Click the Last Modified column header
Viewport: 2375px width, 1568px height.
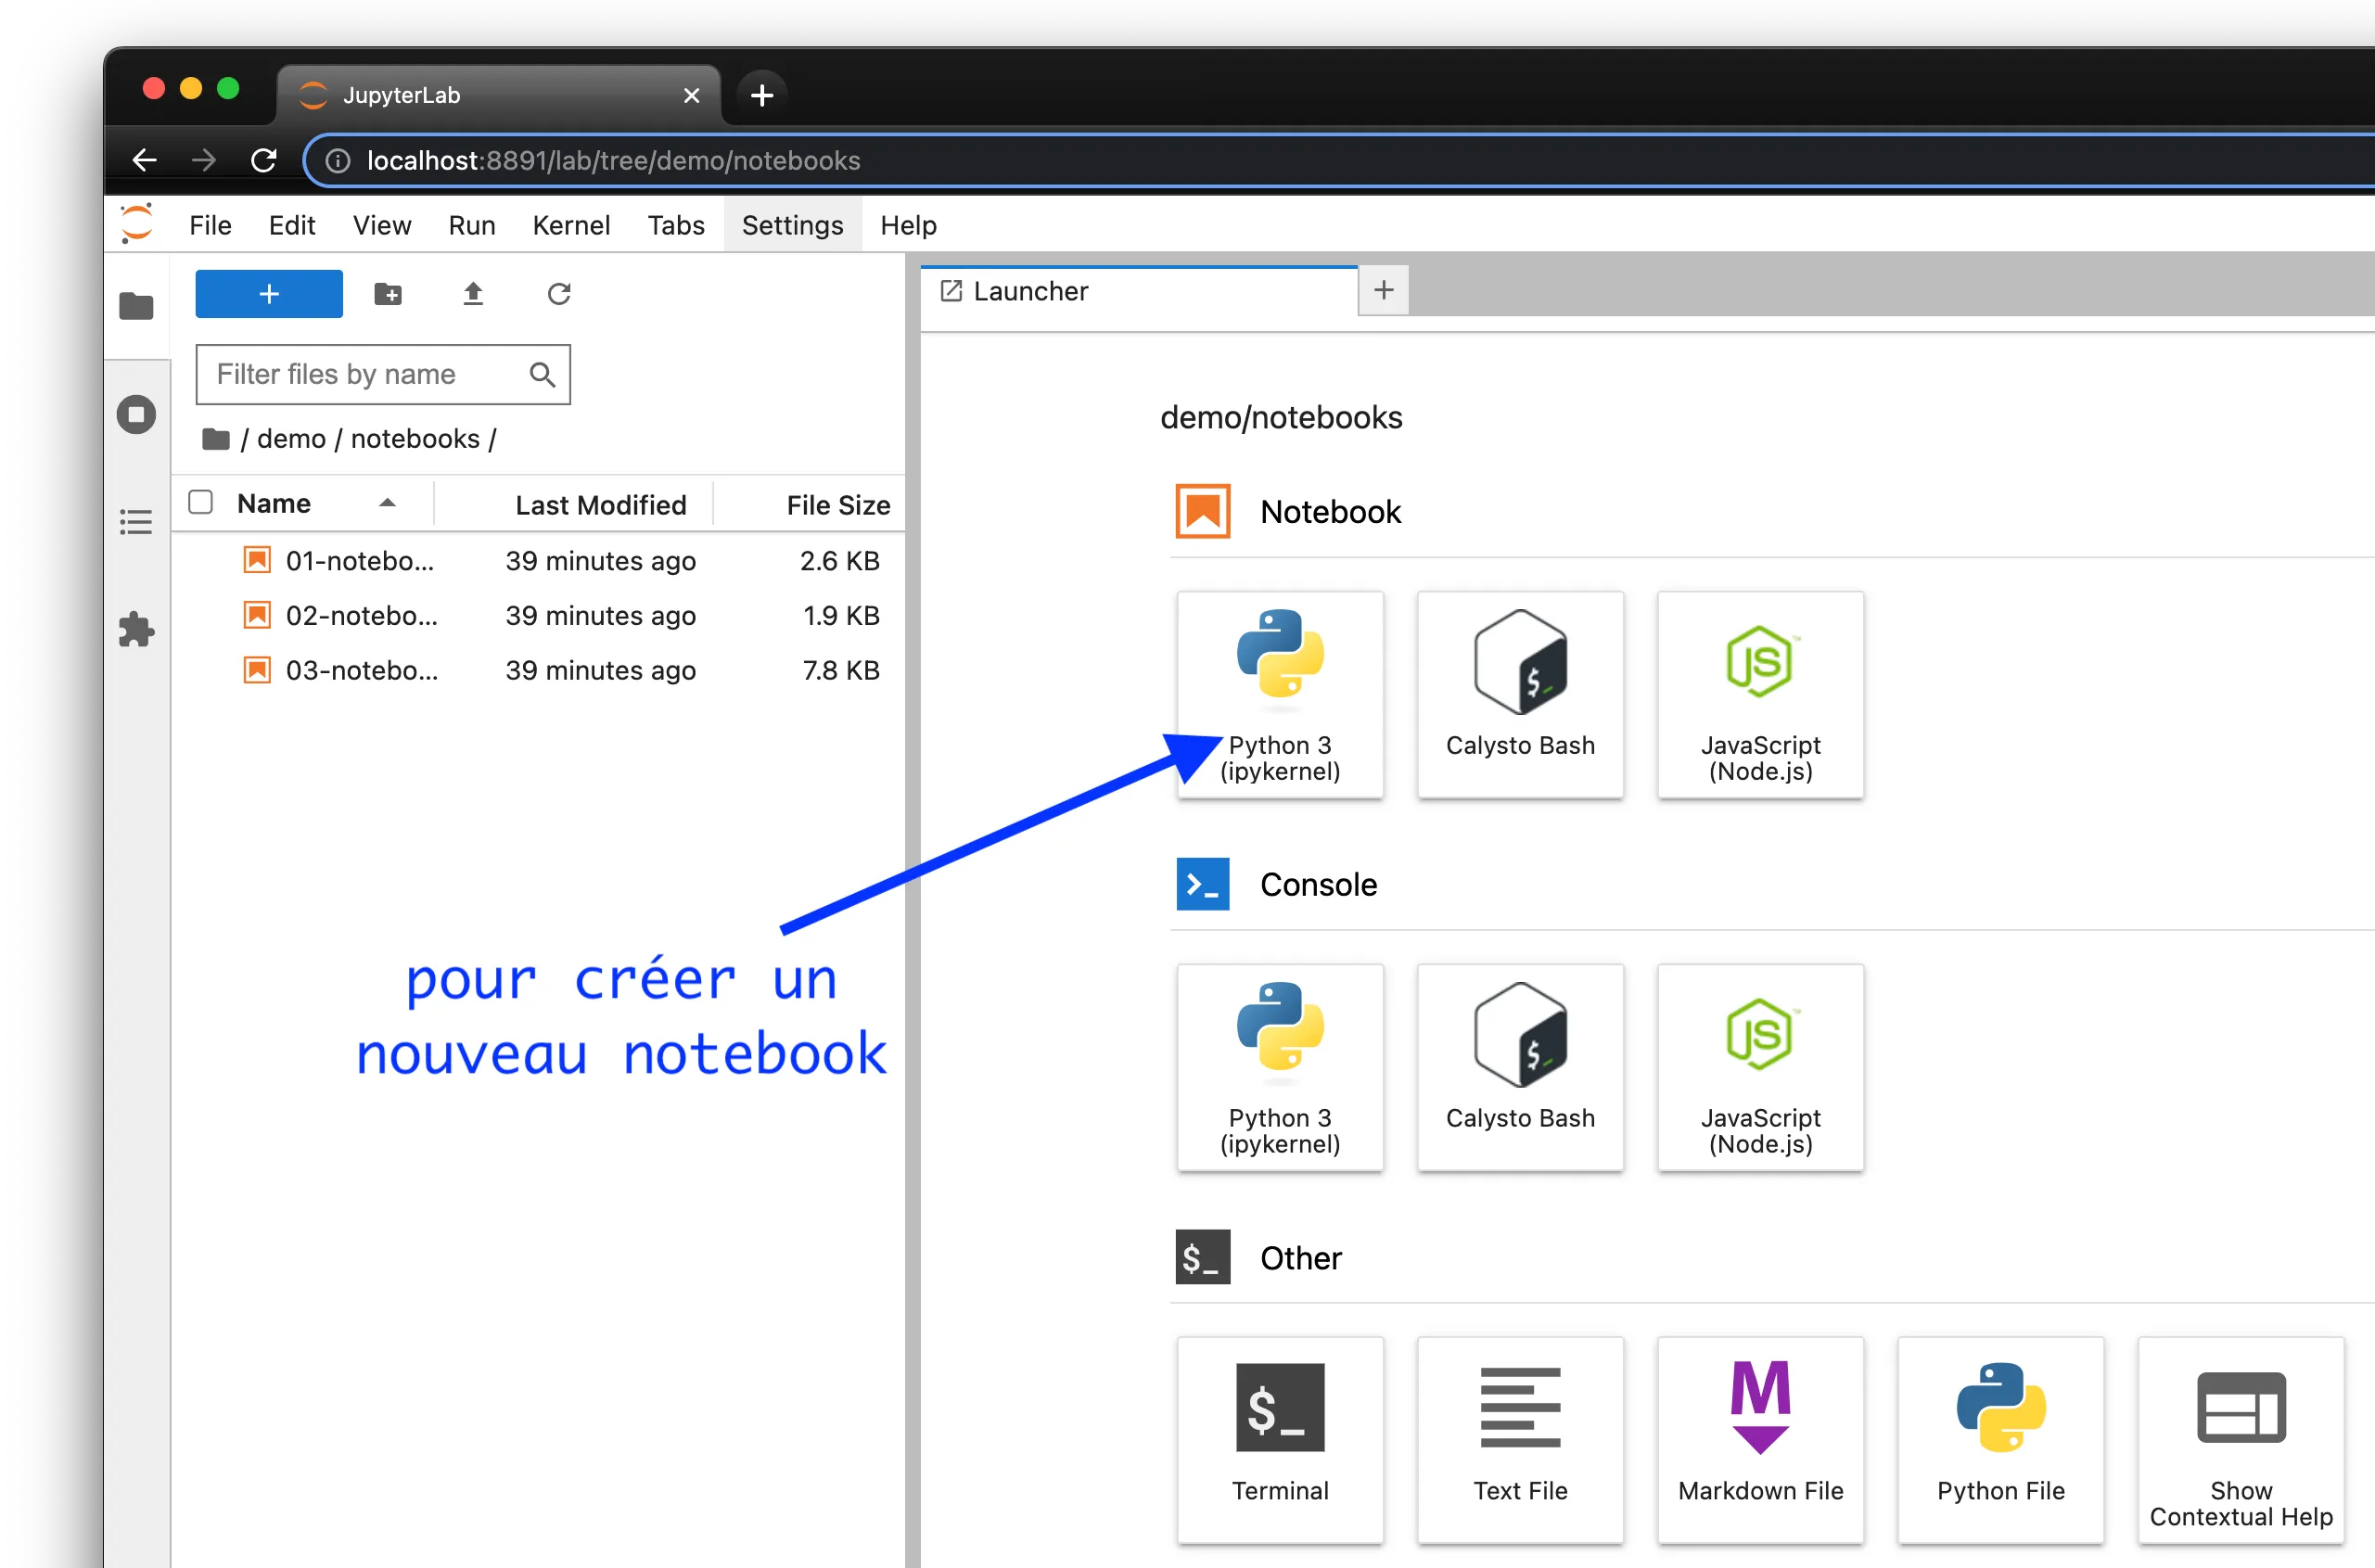[600, 505]
